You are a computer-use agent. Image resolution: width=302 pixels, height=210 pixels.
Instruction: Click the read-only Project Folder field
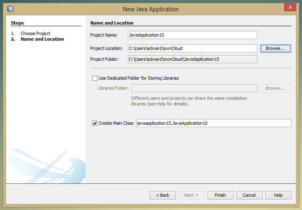click(192, 59)
